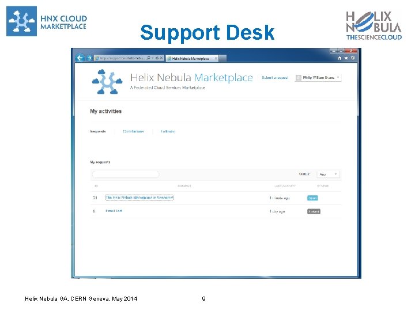Switch to the Contributions tab
The height and width of the screenshot is (311, 415).
pyautogui.click(x=133, y=131)
